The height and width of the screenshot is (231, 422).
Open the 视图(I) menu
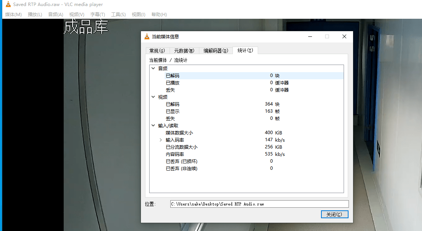[139, 15]
